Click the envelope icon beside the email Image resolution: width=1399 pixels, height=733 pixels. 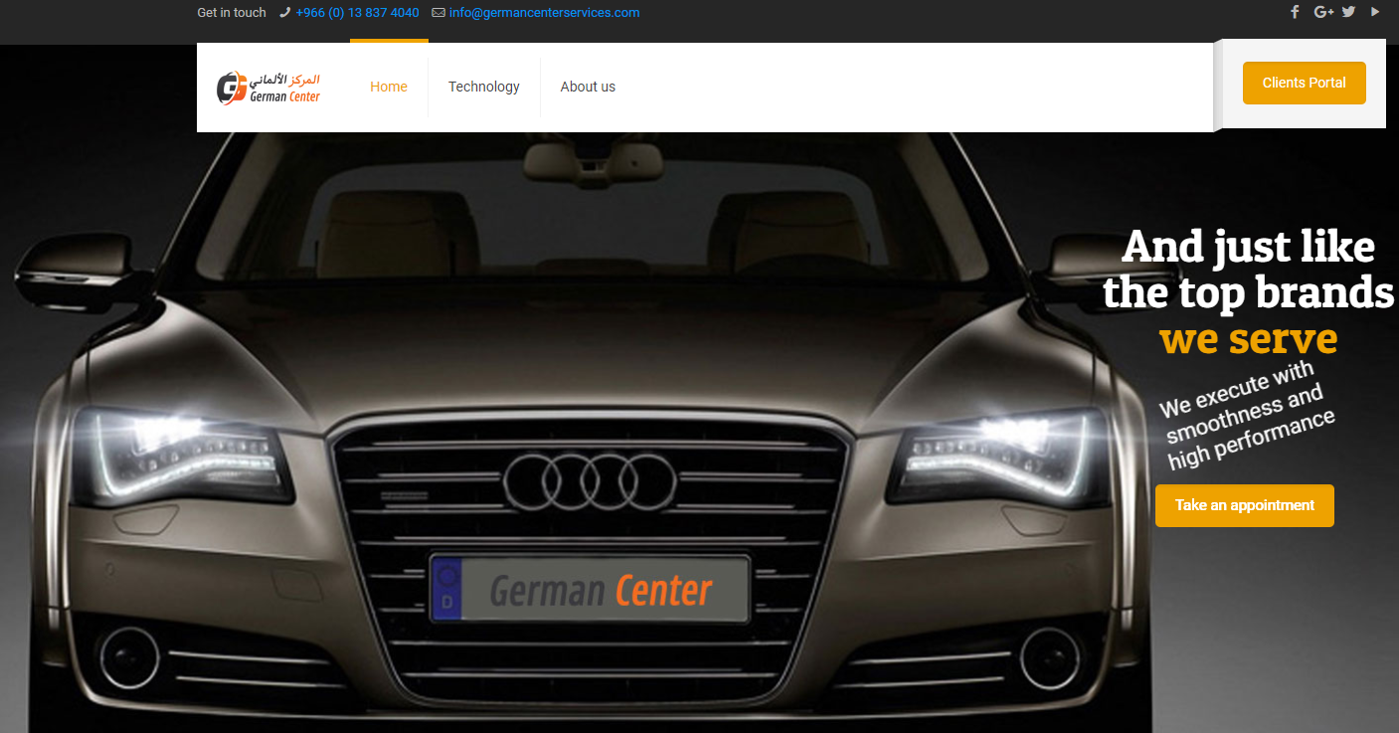pyautogui.click(x=438, y=13)
